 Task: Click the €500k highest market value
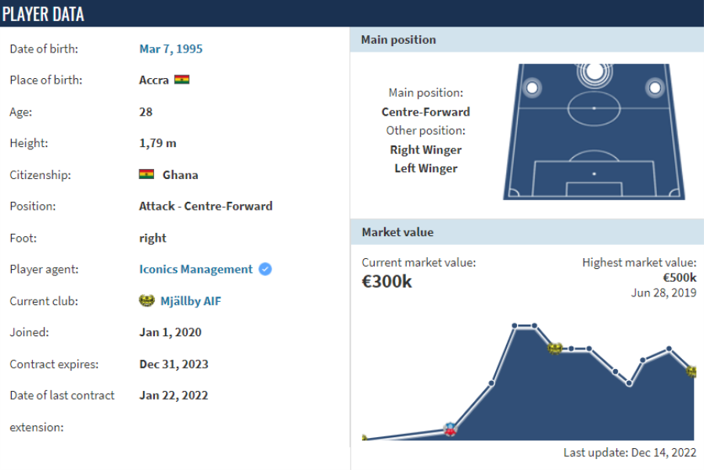click(679, 278)
